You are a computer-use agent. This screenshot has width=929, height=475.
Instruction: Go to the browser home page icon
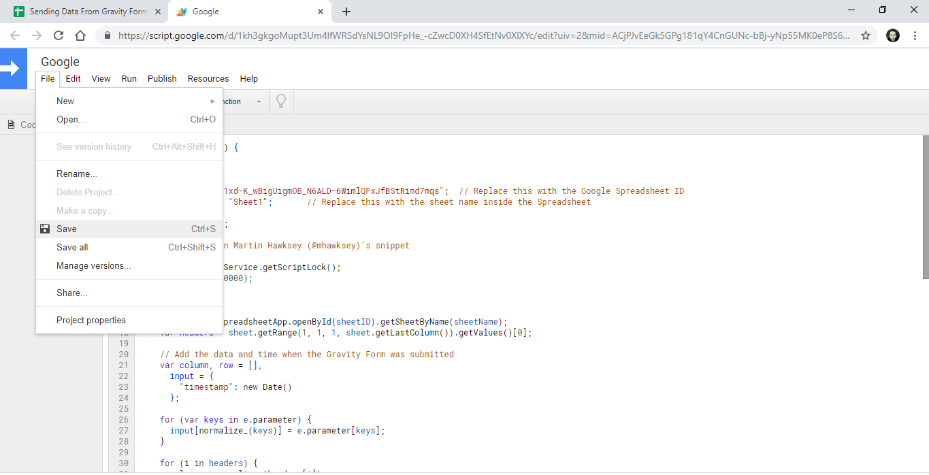80,35
